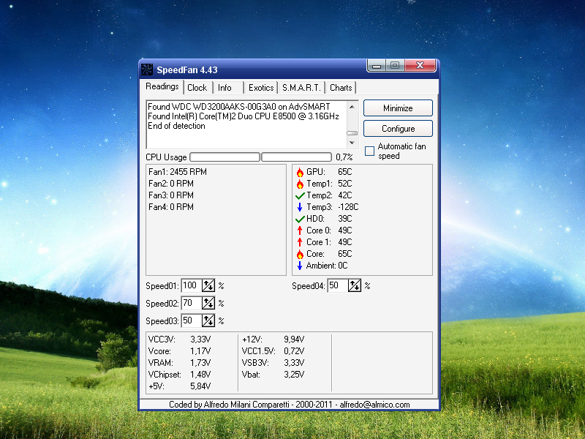Minimize SpeedFan from the title bar
585x439 pixels.
377,65
